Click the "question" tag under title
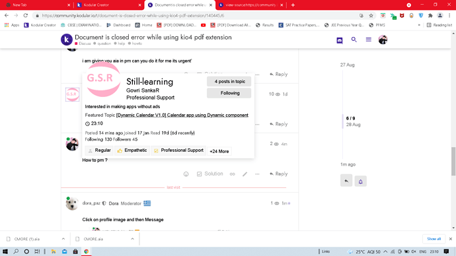Screen dimensions: 456x256 [x=102, y=44]
